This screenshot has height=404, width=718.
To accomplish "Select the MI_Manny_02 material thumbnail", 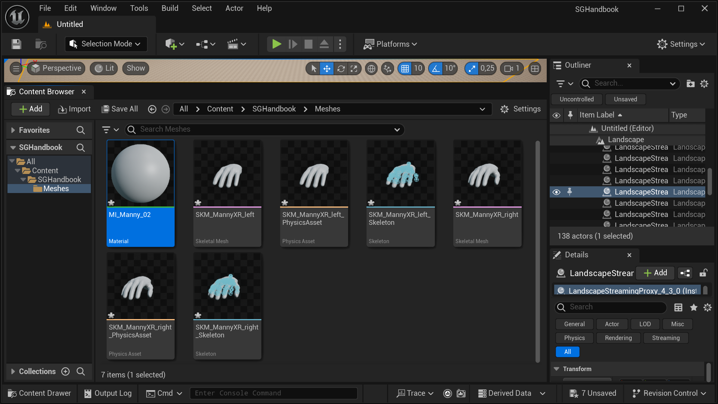I will pyautogui.click(x=140, y=173).
